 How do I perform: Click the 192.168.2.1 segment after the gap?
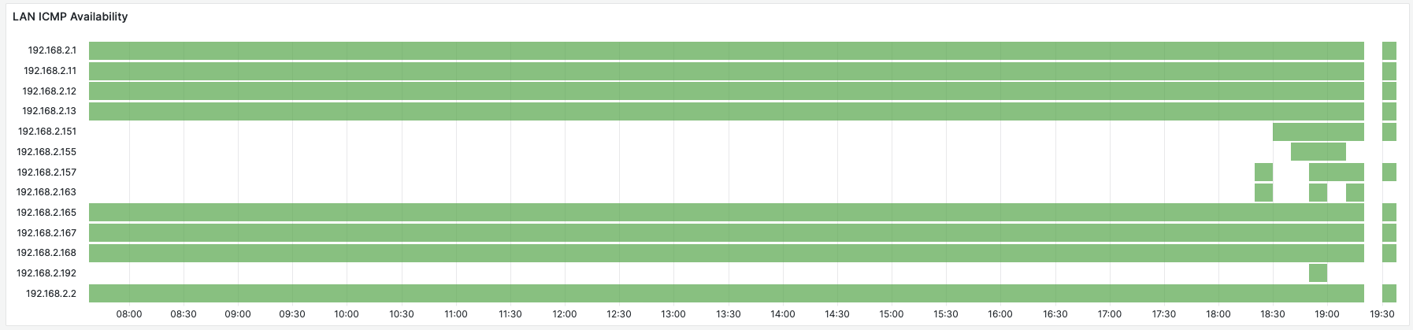1389,50
